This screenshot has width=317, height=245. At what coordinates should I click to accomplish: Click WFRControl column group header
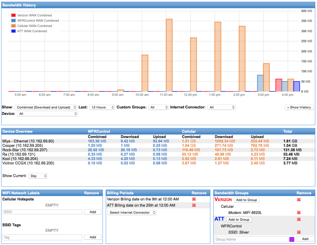click(x=99, y=132)
